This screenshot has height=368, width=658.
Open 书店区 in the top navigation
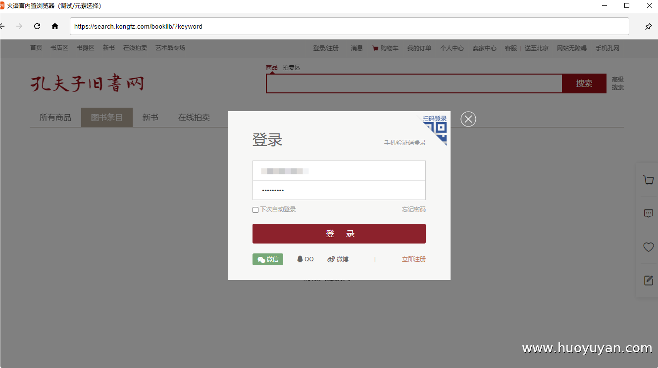click(x=59, y=48)
